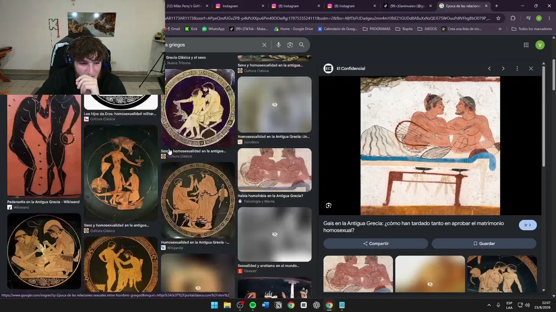Open the Notepad app in the taskbar

pos(342,305)
